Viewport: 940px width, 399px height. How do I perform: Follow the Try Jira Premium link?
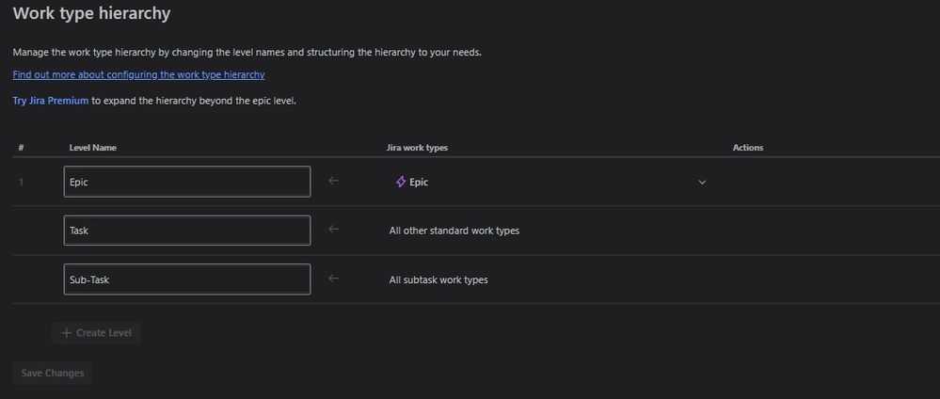[51, 101]
